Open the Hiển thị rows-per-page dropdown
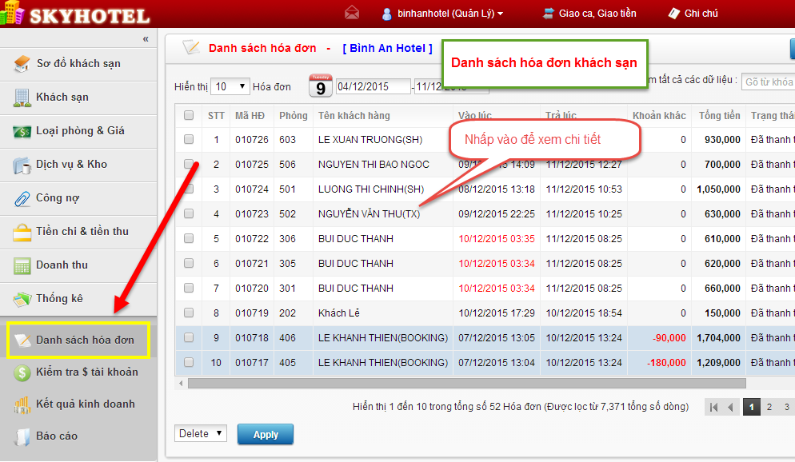The width and height of the screenshot is (795, 462). click(x=231, y=86)
